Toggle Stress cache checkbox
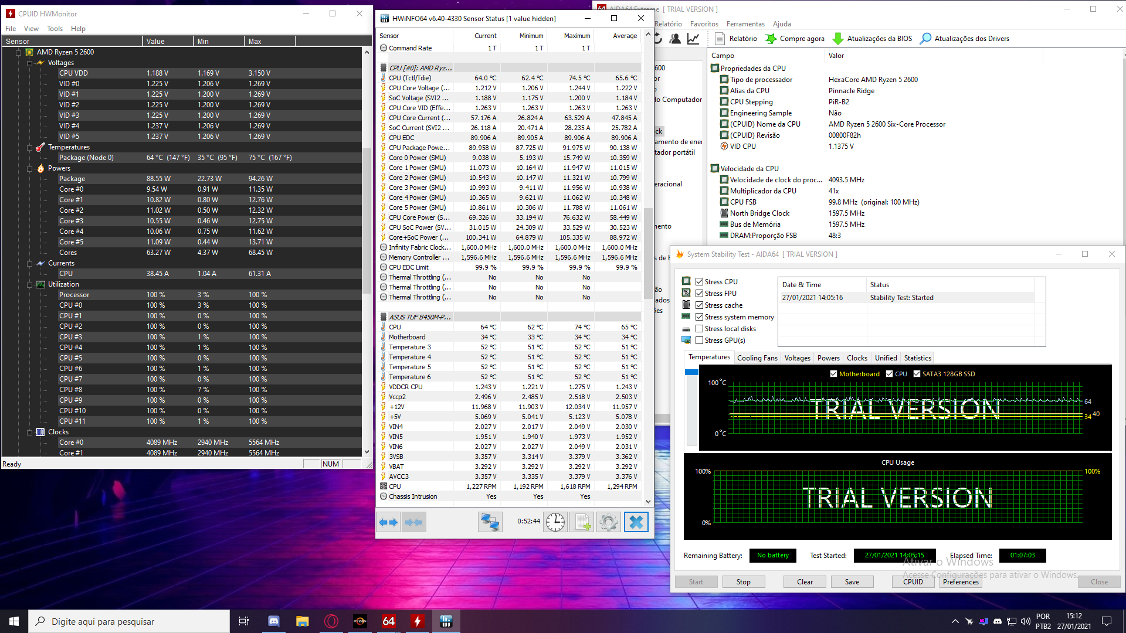 tap(699, 305)
